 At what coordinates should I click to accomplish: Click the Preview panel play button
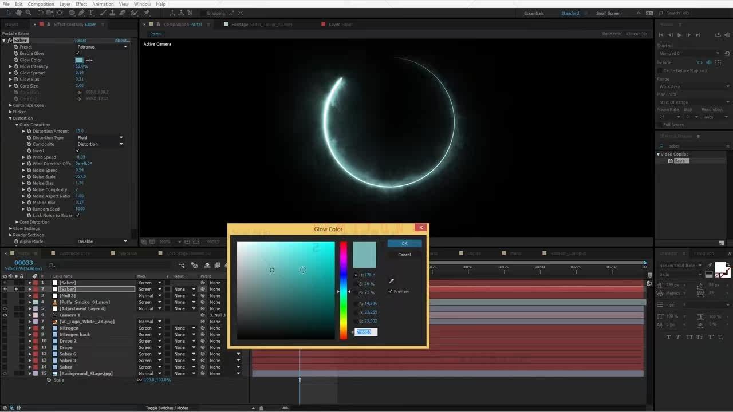tap(680, 35)
